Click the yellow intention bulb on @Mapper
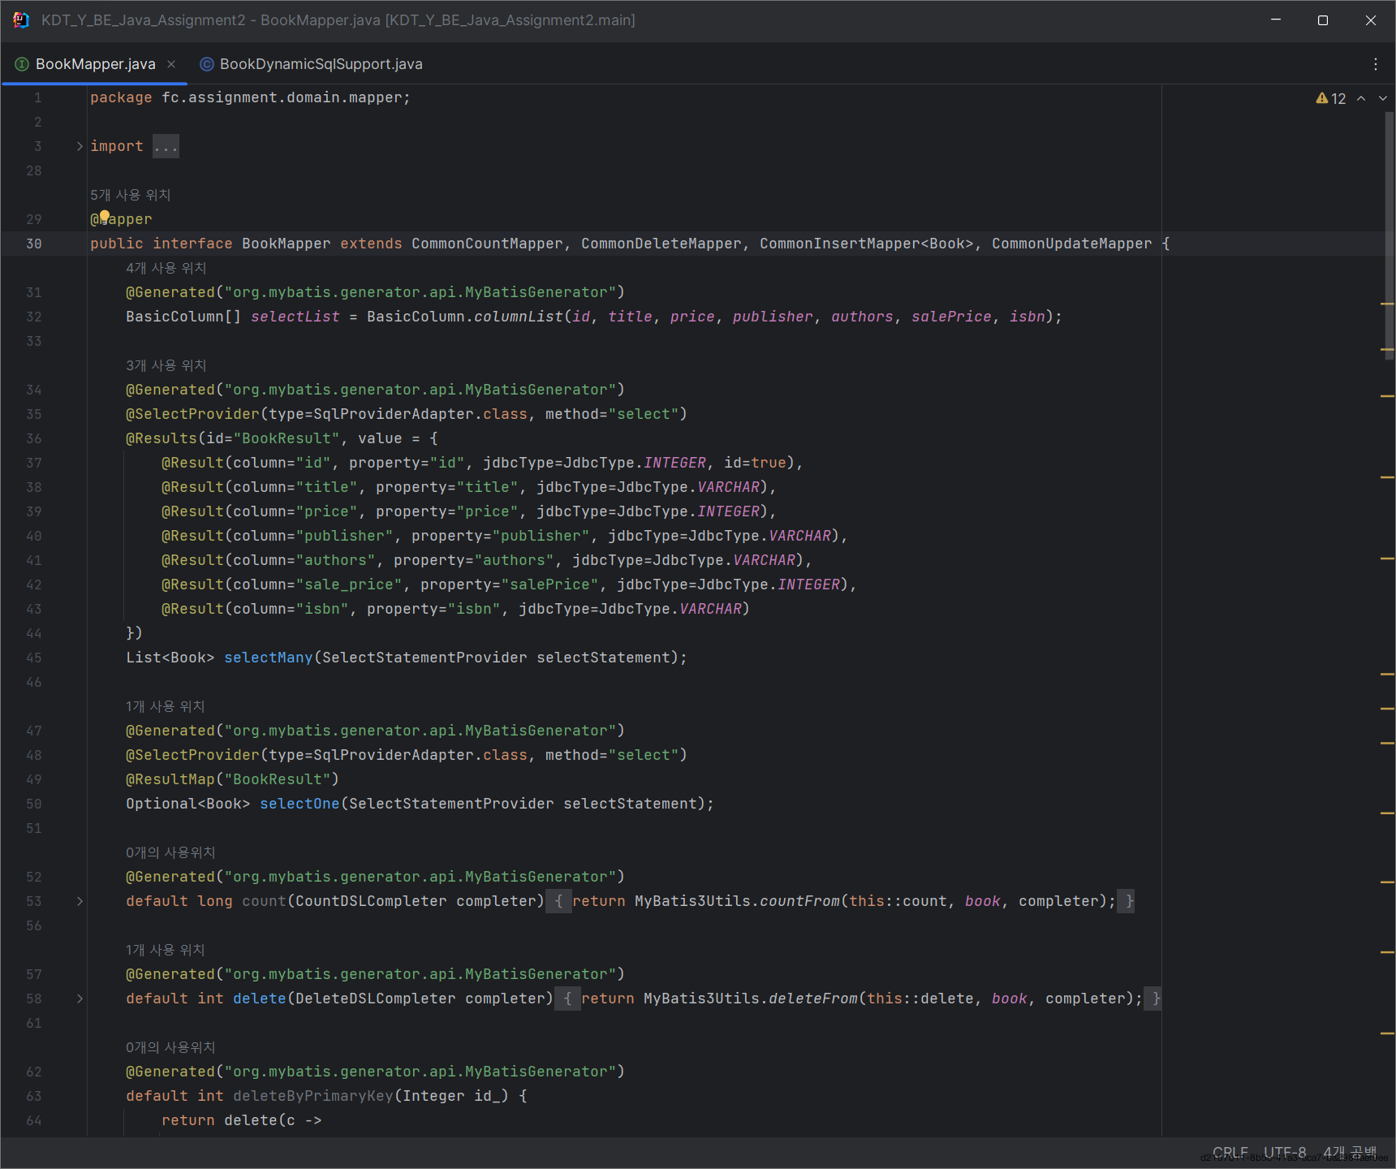This screenshot has width=1396, height=1169. click(105, 216)
